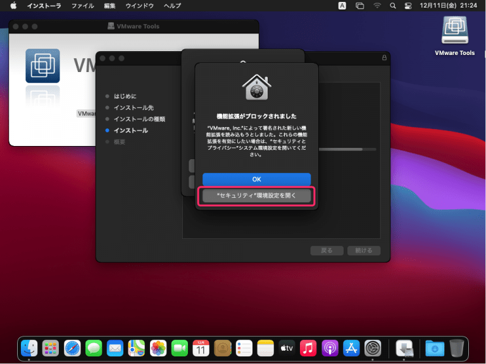Image resolution: width=486 pixels, height=364 pixels.
Task: Select the VMware Tools disk on the desktop
Action: pos(455,35)
